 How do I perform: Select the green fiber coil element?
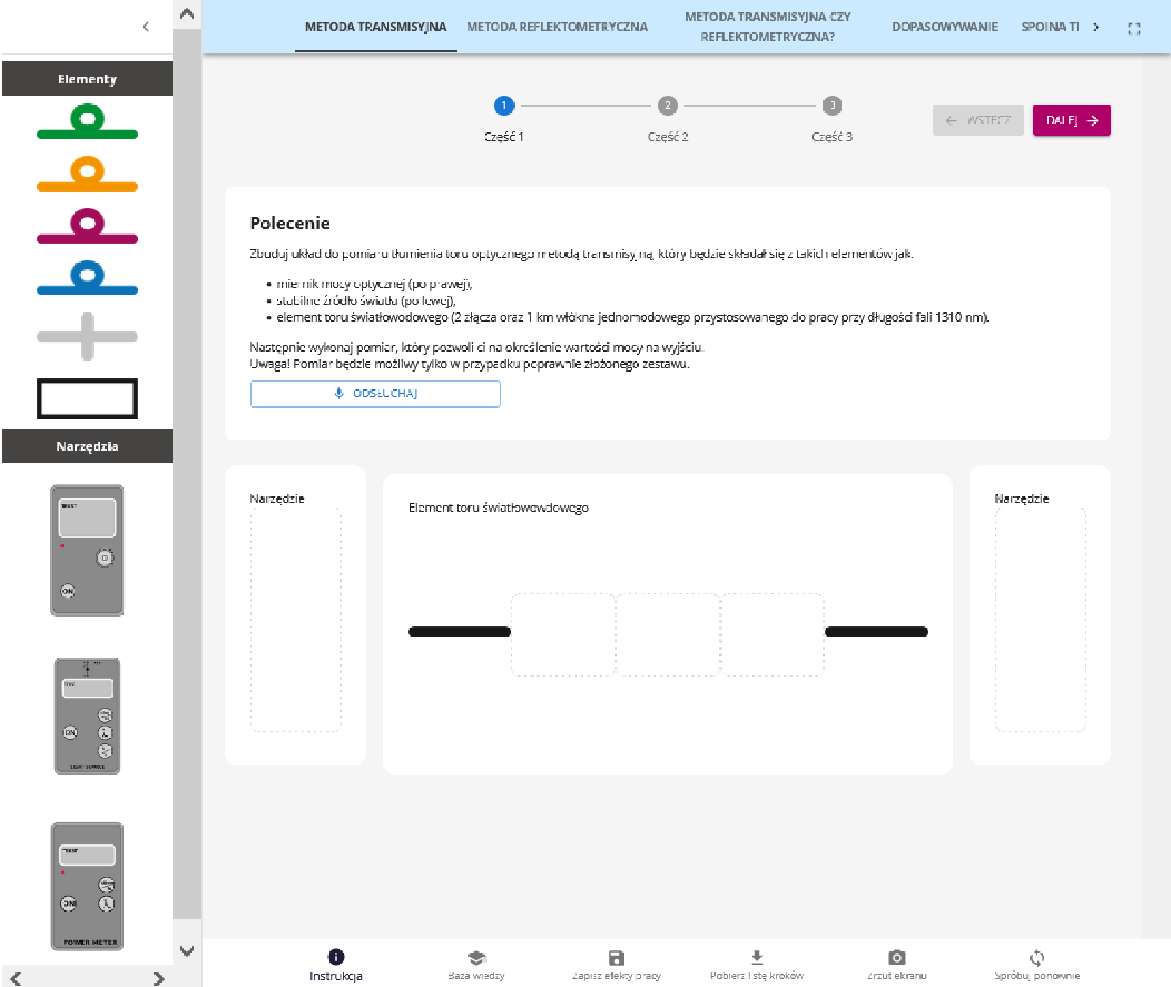[87, 123]
